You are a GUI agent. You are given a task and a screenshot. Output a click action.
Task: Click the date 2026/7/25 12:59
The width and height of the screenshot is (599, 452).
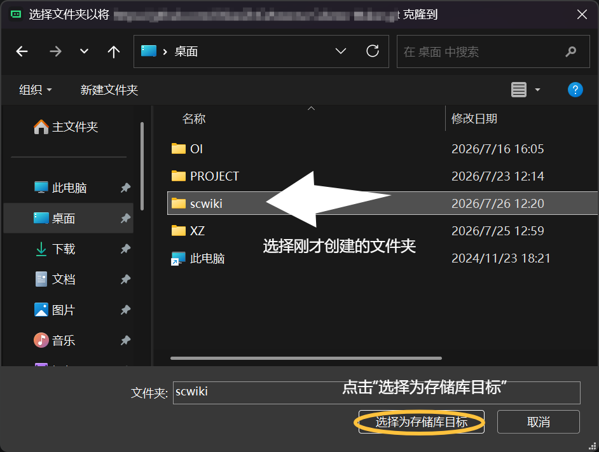tap(497, 231)
